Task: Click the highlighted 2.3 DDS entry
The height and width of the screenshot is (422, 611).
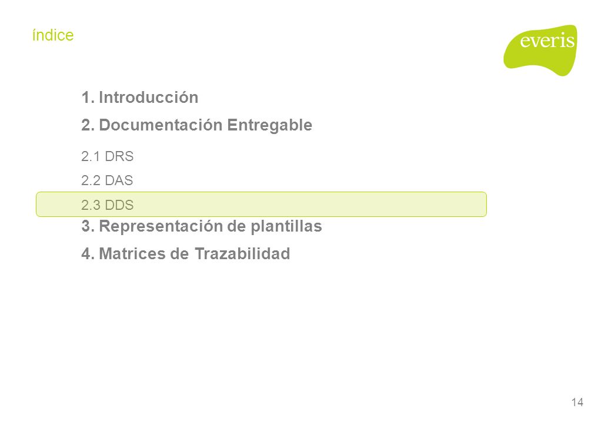Action: pos(261,205)
